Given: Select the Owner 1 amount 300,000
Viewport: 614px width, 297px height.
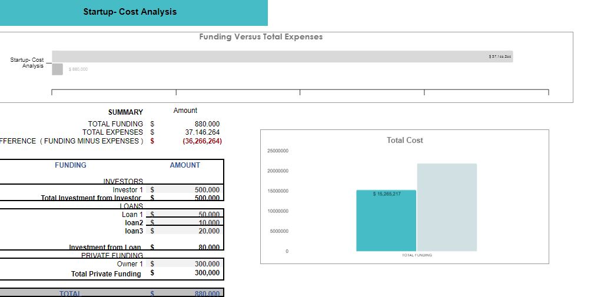Looking at the screenshot, I should click(207, 263).
